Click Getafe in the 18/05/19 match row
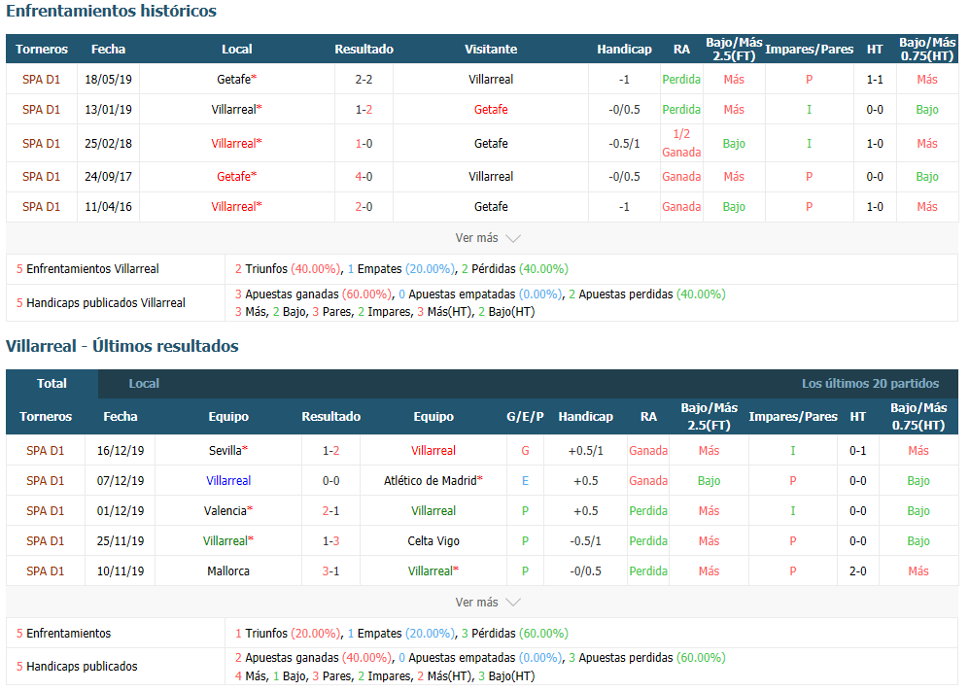 coord(236,79)
